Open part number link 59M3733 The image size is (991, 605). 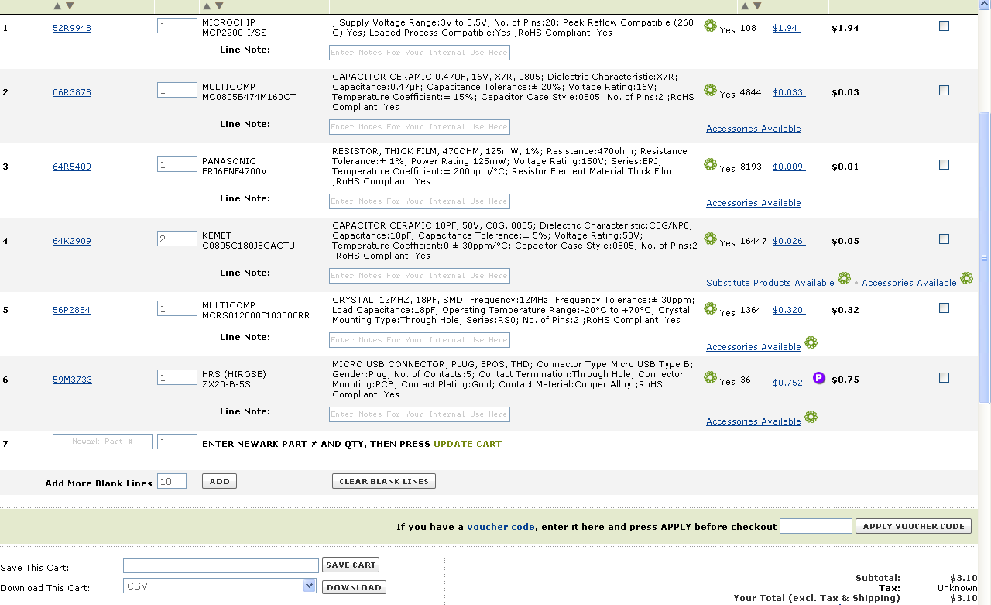point(72,380)
